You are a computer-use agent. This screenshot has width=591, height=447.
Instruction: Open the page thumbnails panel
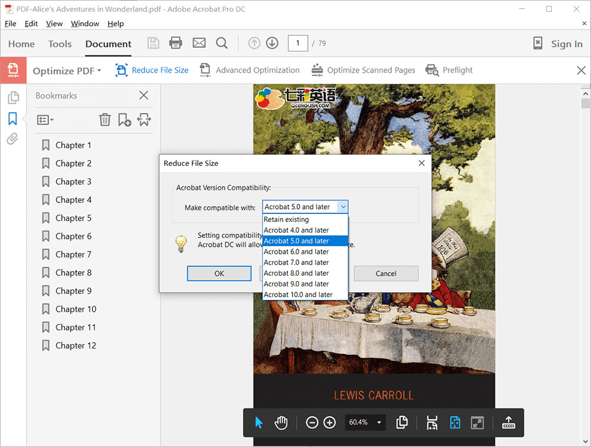12,98
